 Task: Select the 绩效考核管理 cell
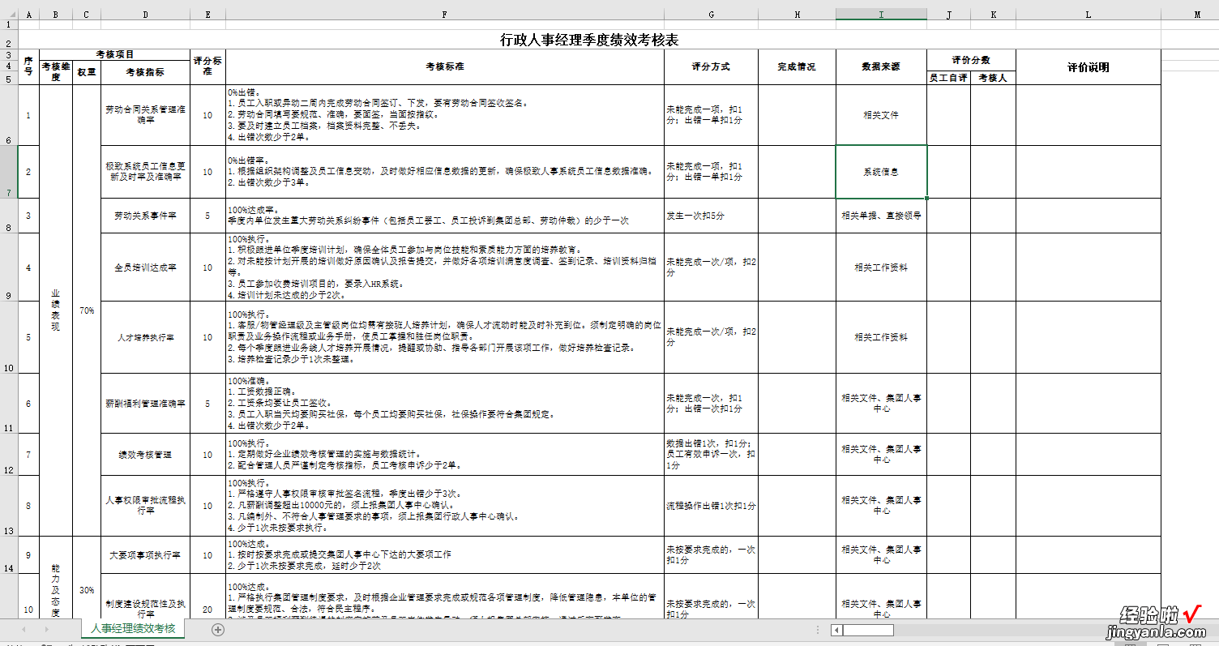point(145,455)
